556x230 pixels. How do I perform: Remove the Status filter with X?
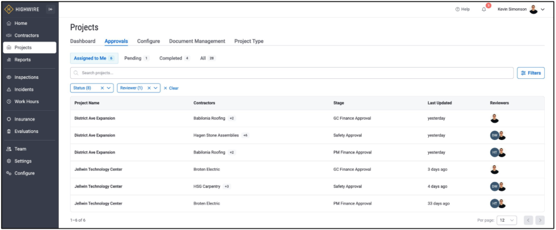[102, 88]
